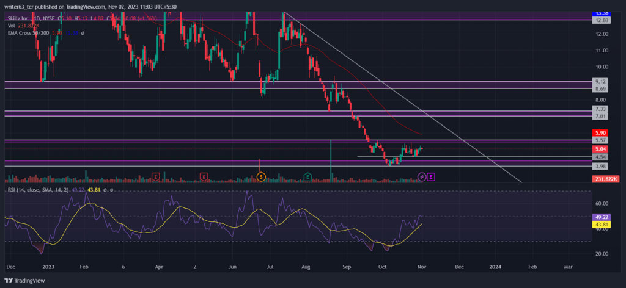Click the Aug label on time axis
This screenshot has height=288, width=626.
pos(306,267)
